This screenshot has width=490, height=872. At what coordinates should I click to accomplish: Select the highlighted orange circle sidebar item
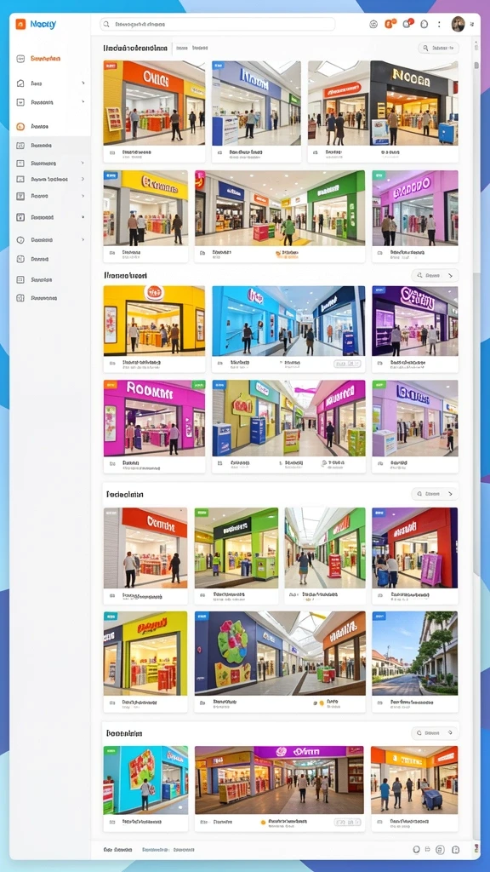[x=49, y=126]
